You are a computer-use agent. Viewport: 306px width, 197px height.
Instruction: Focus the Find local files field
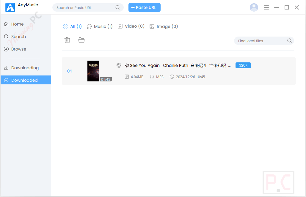click(x=264, y=41)
